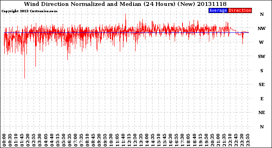Click the 02:20 time axis label
Viewport: 272px width, 148px height.
(28, 140)
